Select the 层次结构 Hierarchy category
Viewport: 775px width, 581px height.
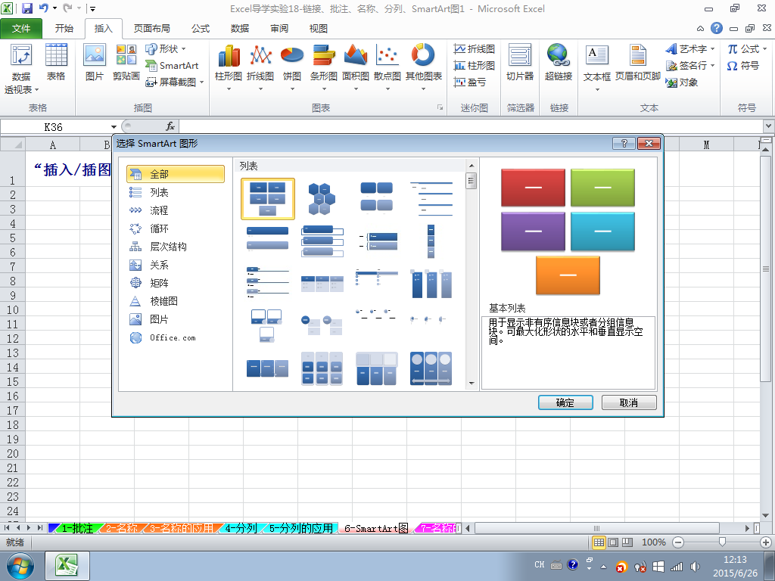point(176,247)
